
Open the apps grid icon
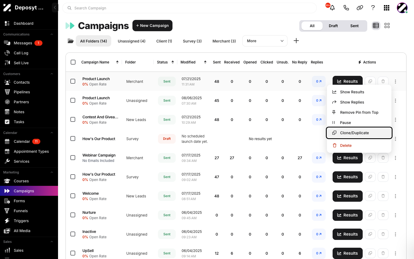coord(387,8)
